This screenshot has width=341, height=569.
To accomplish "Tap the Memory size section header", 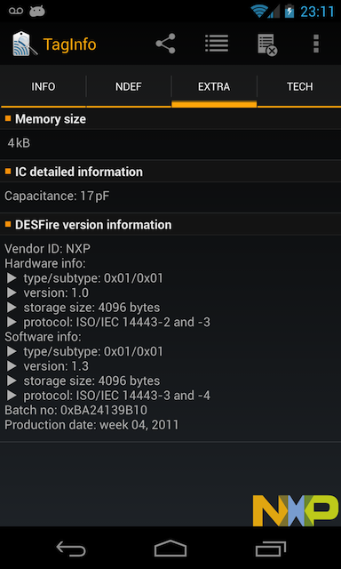I will 170,119.
